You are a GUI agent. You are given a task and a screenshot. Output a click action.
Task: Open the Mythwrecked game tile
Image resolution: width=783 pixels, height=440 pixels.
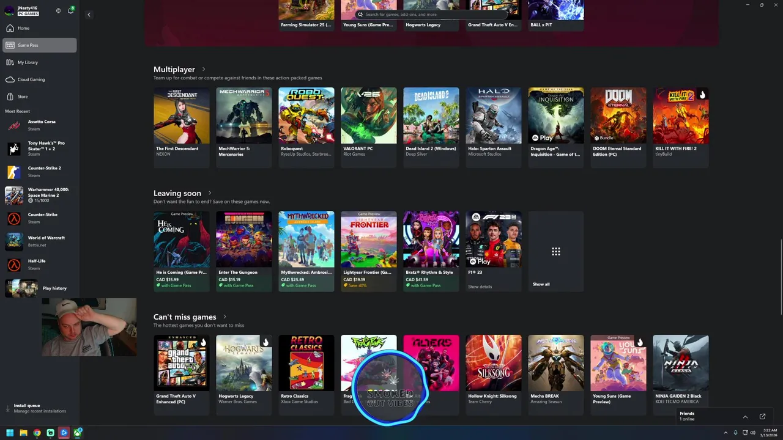pos(306,251)
